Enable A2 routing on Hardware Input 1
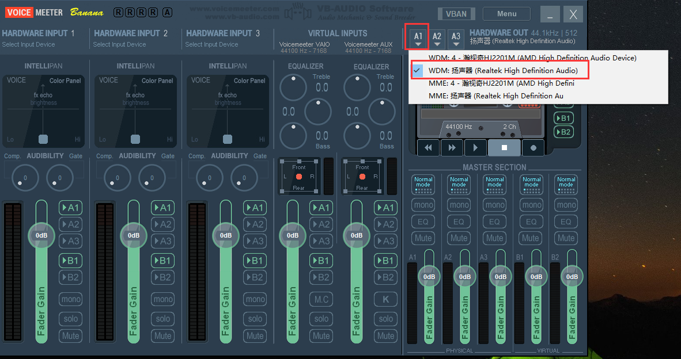 click(x=71, y=224)
